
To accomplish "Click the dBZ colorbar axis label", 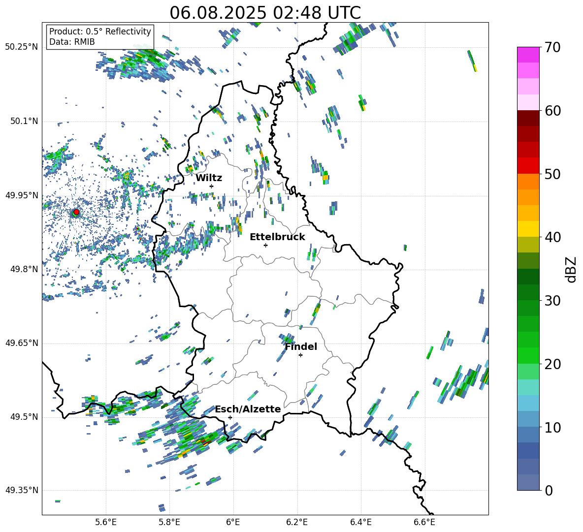I will click(572, 269).
